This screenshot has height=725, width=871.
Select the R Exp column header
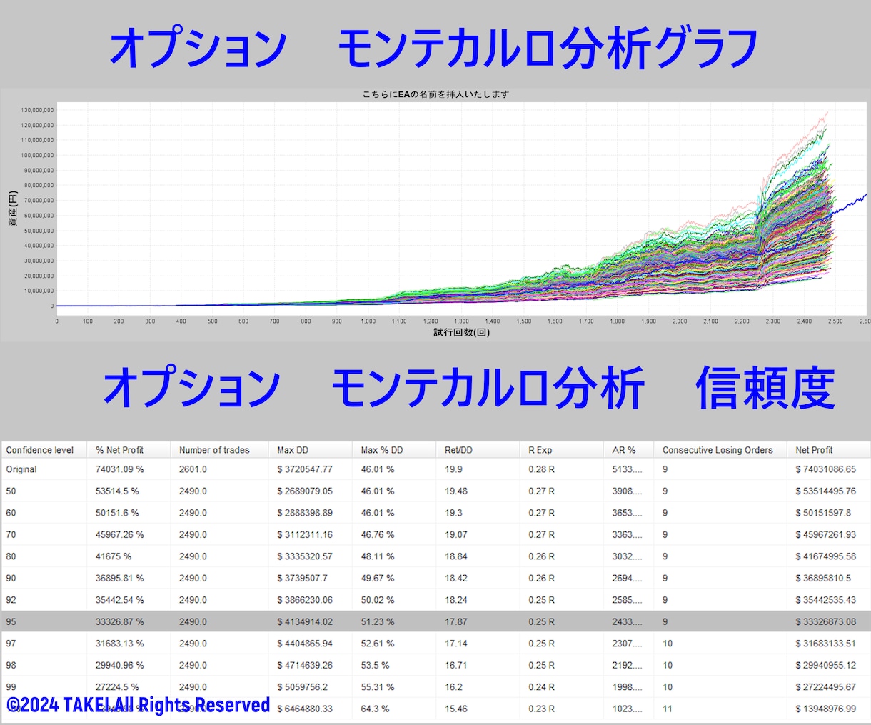click(x=562, y=450)
